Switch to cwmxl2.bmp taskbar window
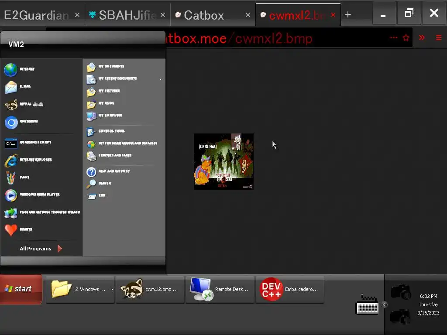The width and height of the screenshot is (447, 335). tap(150, 290)
